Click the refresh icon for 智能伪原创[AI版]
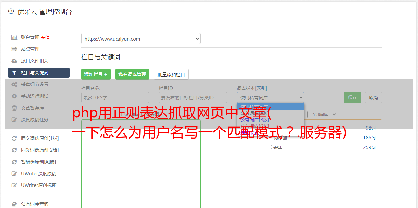This screenshot has height=208, width=418. click(x=14, y=162)
